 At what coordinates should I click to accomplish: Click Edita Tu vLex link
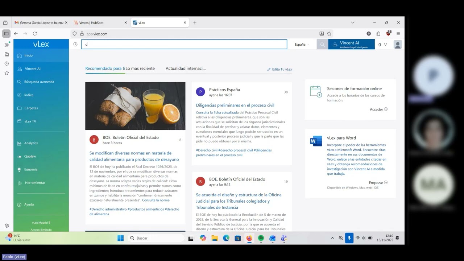(x=279, y=69)
